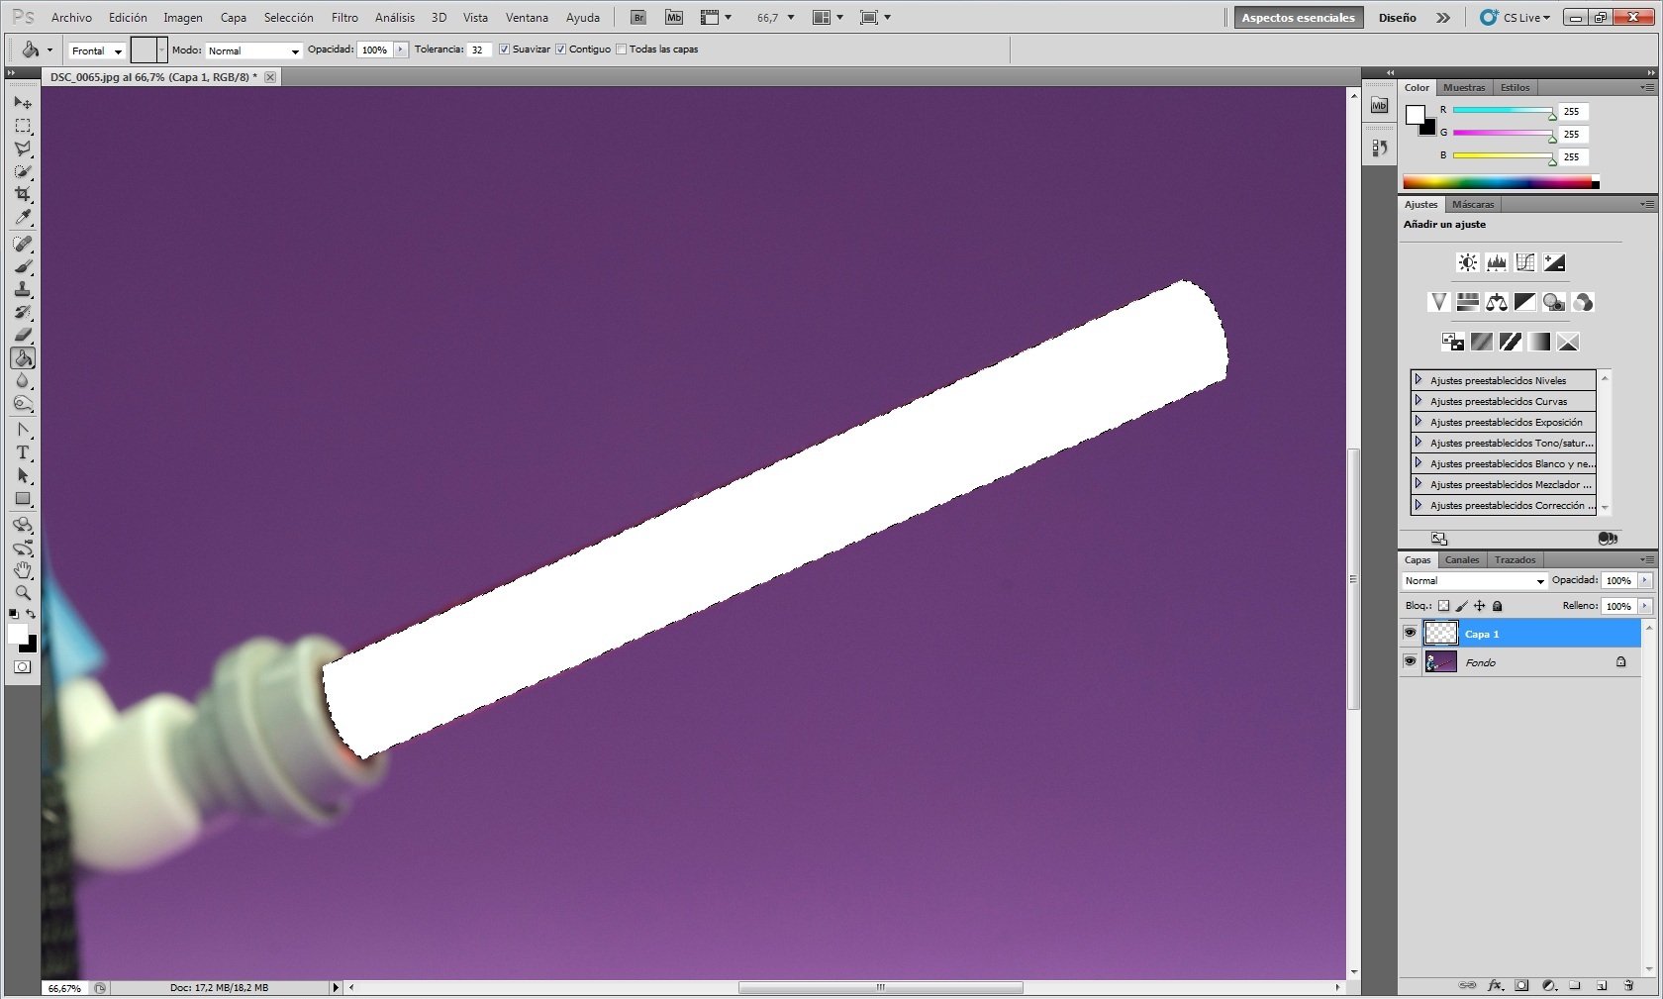This screenshot has height=999, width=1663.
Task: Open the Filtro menu
Action: pyautogui.click(x=344, y=18)
